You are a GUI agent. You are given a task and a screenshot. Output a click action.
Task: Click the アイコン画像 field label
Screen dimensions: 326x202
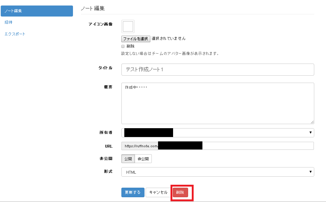[x=100, y=24]
